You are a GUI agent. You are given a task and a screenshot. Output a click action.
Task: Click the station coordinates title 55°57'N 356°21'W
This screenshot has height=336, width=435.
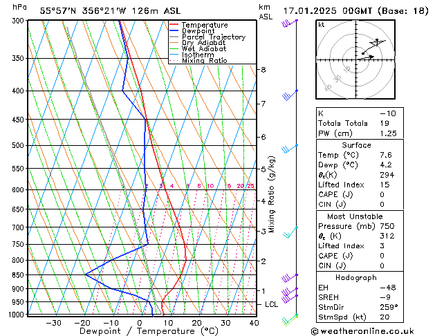tap(83, 11)
